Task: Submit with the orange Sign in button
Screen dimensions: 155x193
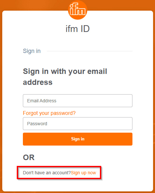Action: [x=78, y=139]
